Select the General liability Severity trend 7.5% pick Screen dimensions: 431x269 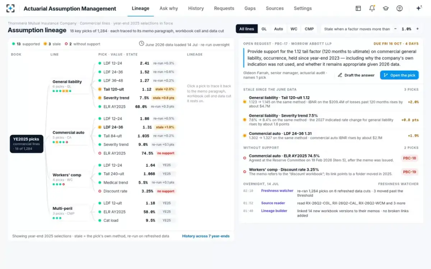click(x=138, y=98)
